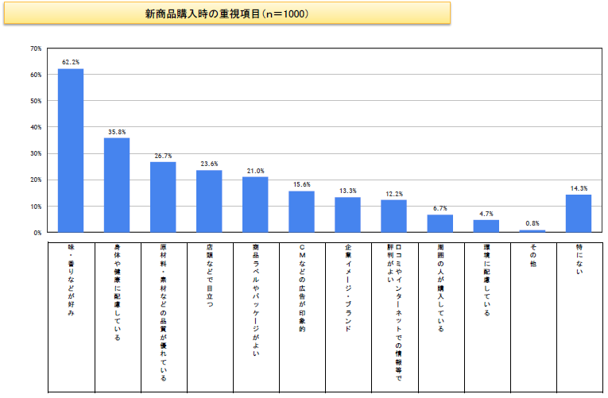Select the 特にない category label
This screenshot has height=398, width=608.
(578, 259)
